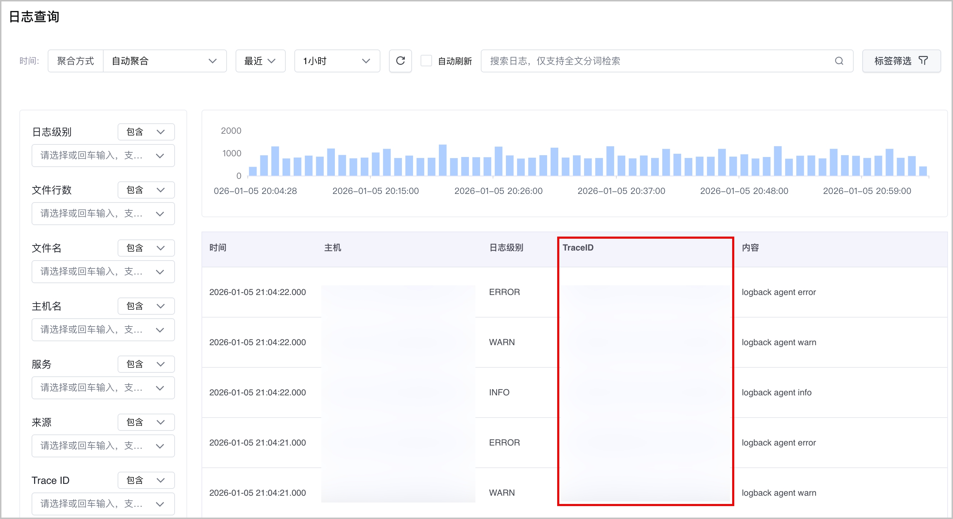Expand the 文件行数 value selector
The width and height of the screenshot is (953, 519).
103,214
